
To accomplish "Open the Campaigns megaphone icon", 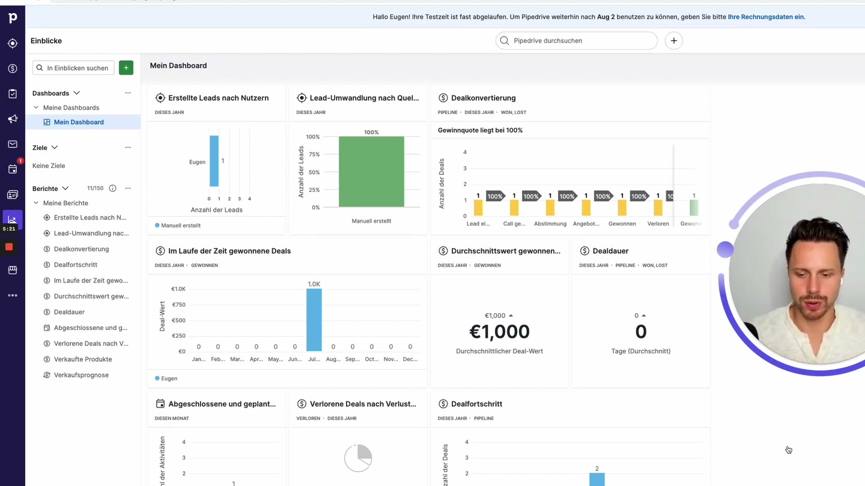I will (x=13, y=119).
